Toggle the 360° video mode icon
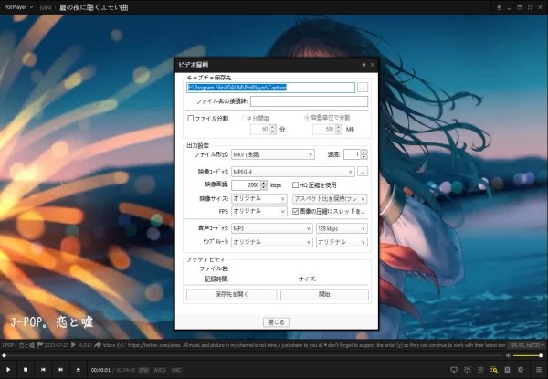Screen dimensions: 548x379 468,370
